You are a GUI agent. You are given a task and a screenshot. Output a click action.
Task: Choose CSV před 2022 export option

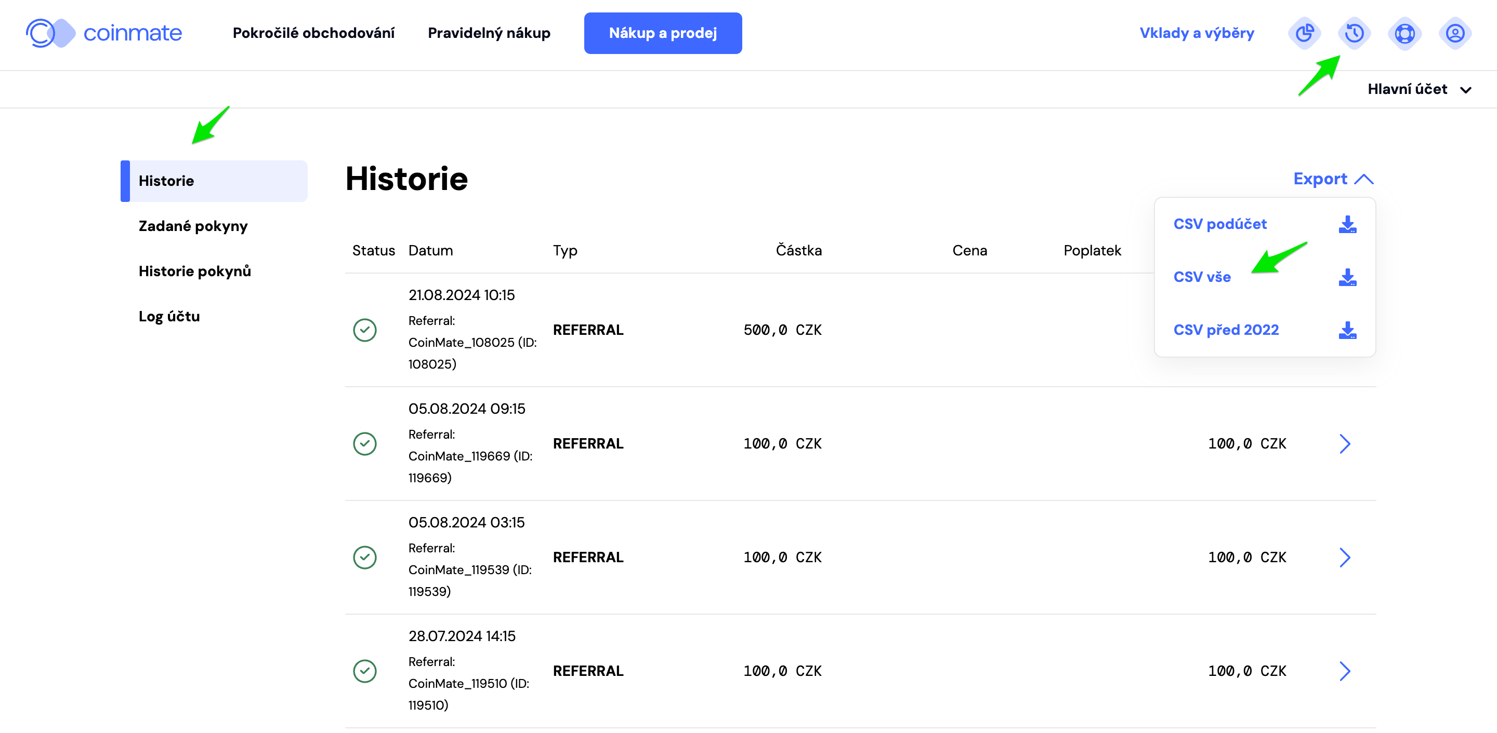1226,330
